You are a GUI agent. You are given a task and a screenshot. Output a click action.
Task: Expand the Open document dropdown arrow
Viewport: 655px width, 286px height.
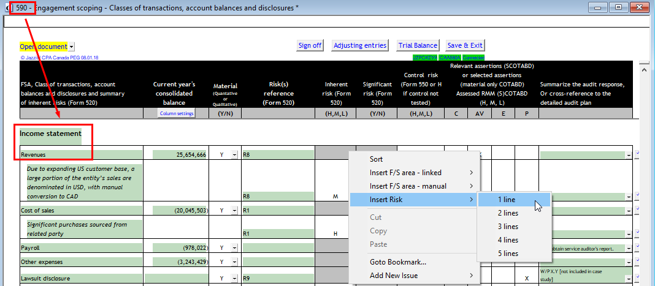(72, 47)
